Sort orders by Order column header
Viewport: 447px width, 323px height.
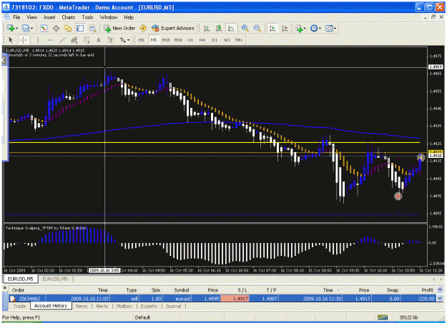click(19, 290)
